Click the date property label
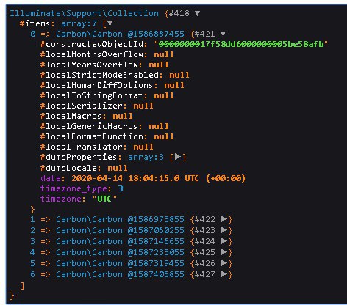Image resolution: width=347 pixels, height=305 pixels. (51, 178)
